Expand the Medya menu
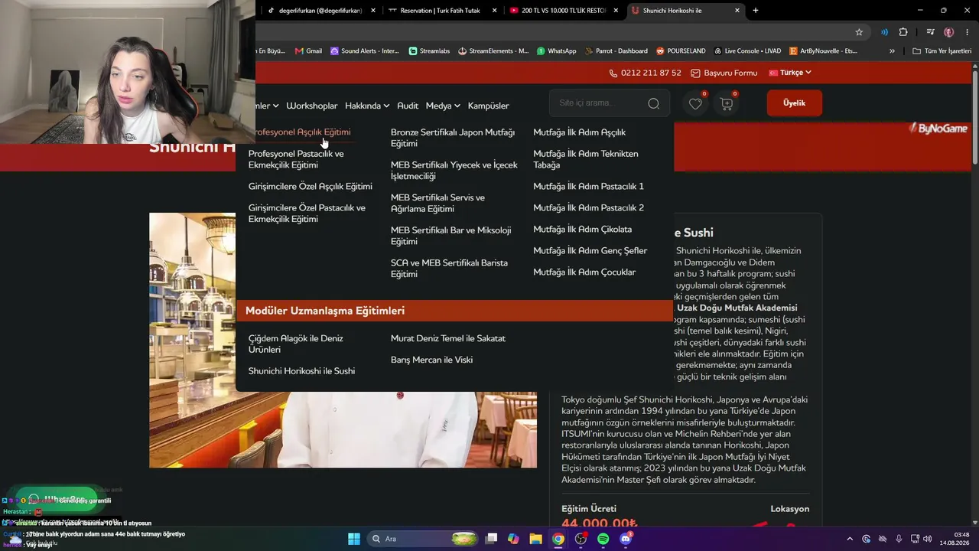 (443, 106)
